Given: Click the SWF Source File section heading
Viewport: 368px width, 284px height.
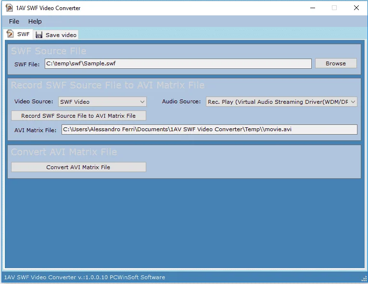Looking at the screenshot, I should (x=49, y=51).
